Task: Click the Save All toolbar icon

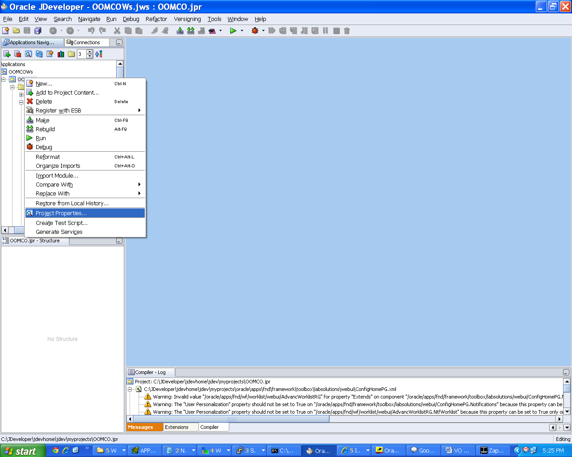Action: pos(38,31)
